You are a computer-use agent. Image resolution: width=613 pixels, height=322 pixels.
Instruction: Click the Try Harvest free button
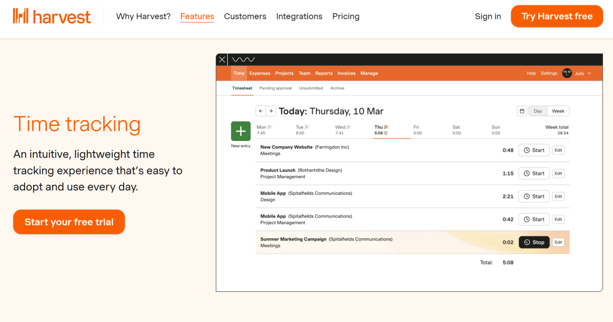pos(557,16)
